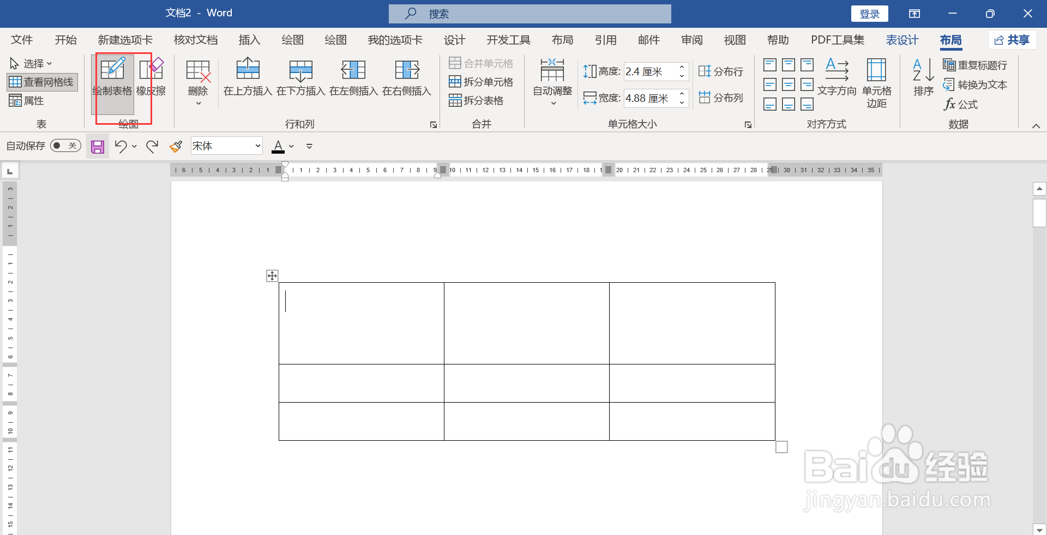
Task: Click the Redo button
Action: (x=152, y=146)
